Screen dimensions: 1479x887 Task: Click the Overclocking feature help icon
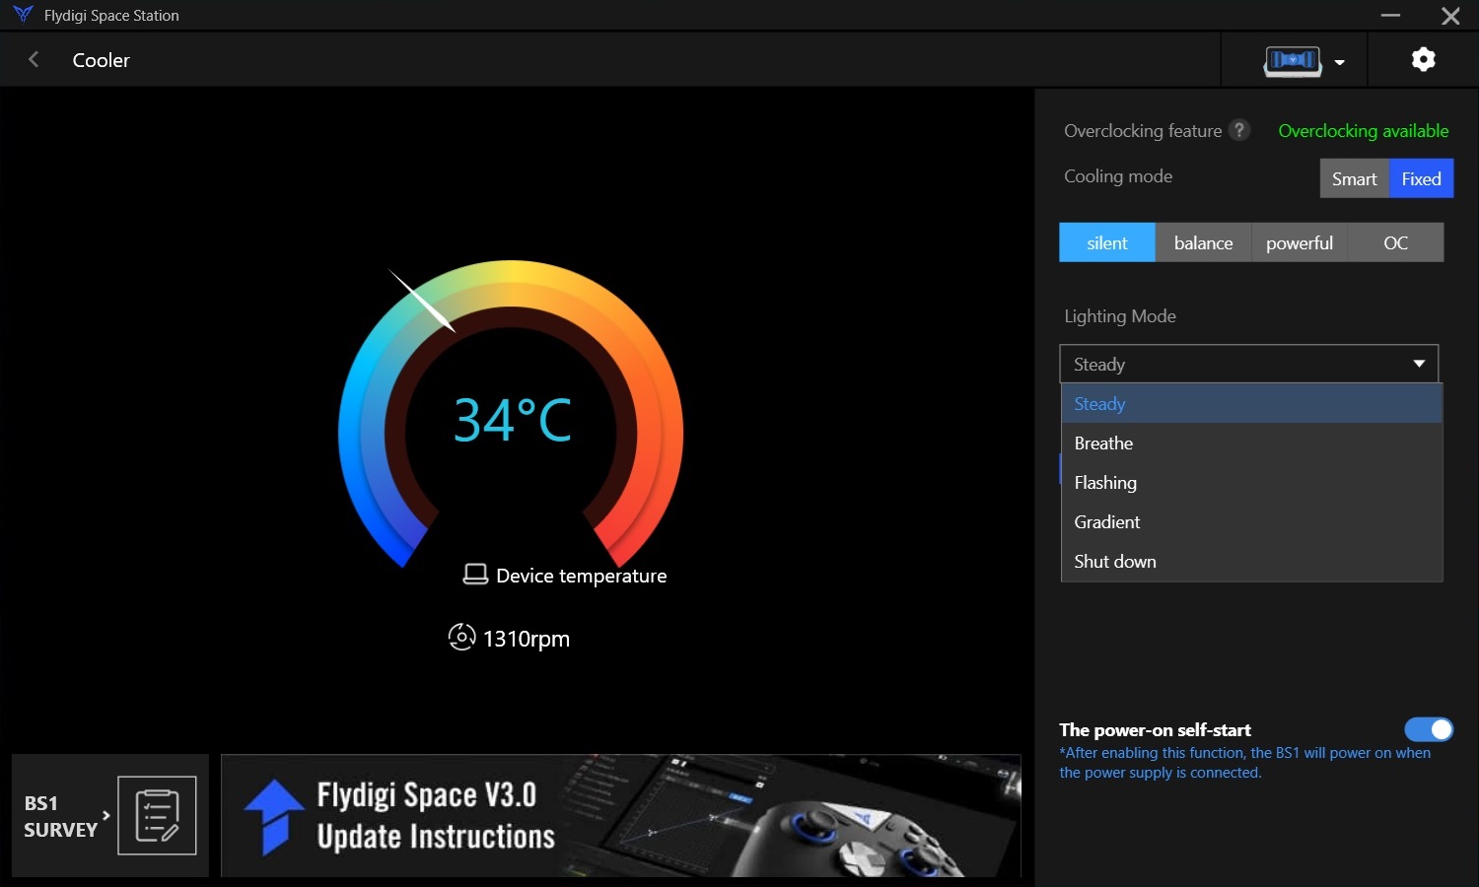point(1239,130)
